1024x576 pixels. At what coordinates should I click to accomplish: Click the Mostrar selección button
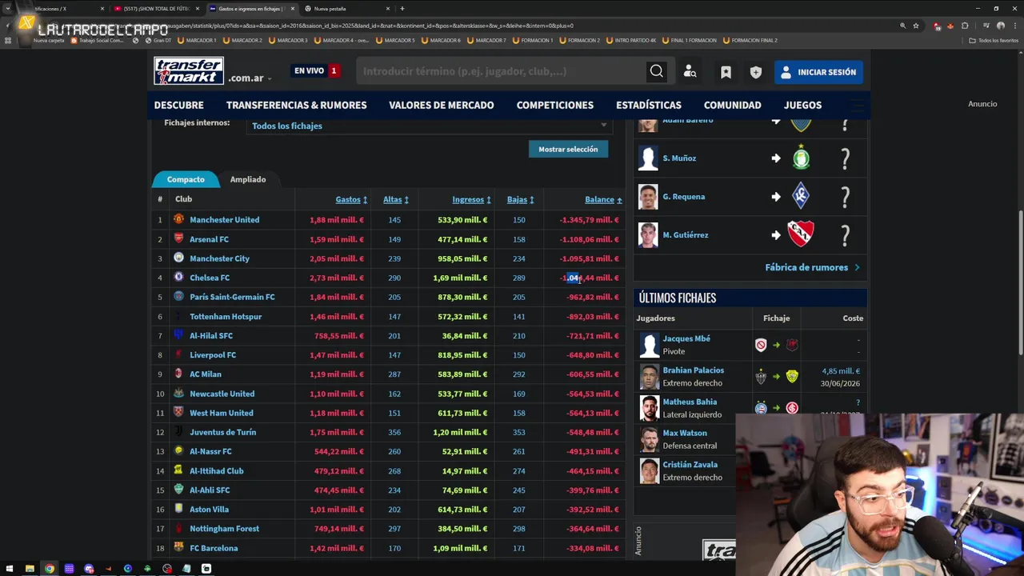point(568,149)
